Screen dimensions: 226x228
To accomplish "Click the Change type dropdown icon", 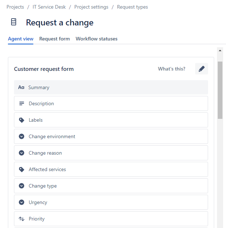I will coord(22,186).
